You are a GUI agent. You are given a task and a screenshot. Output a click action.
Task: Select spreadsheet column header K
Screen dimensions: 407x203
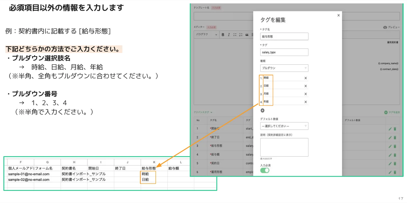(x=154, y=162)
